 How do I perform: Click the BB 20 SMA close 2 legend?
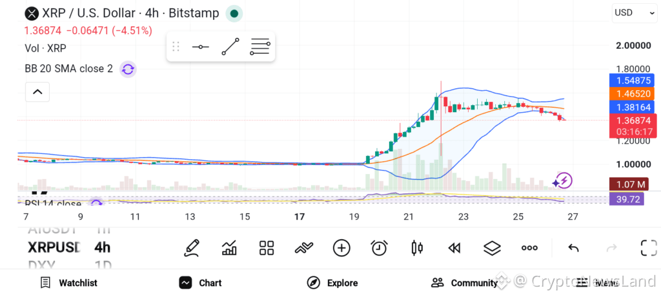pyautogui.click(x=68, y=69)
